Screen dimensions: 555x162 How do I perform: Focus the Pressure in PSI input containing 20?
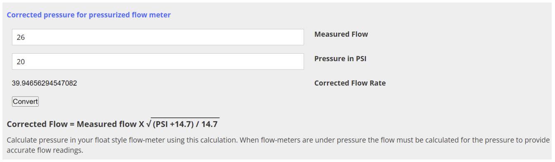click(x=158, y=62)
